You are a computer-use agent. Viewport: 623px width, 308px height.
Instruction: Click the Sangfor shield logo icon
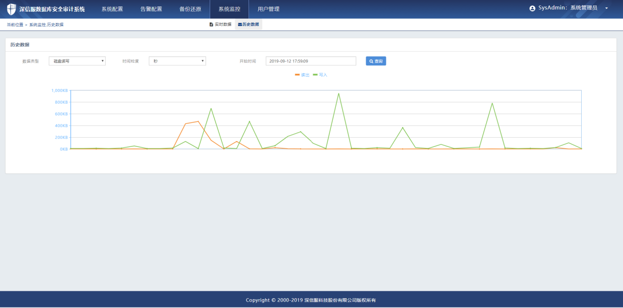[11, 9]
